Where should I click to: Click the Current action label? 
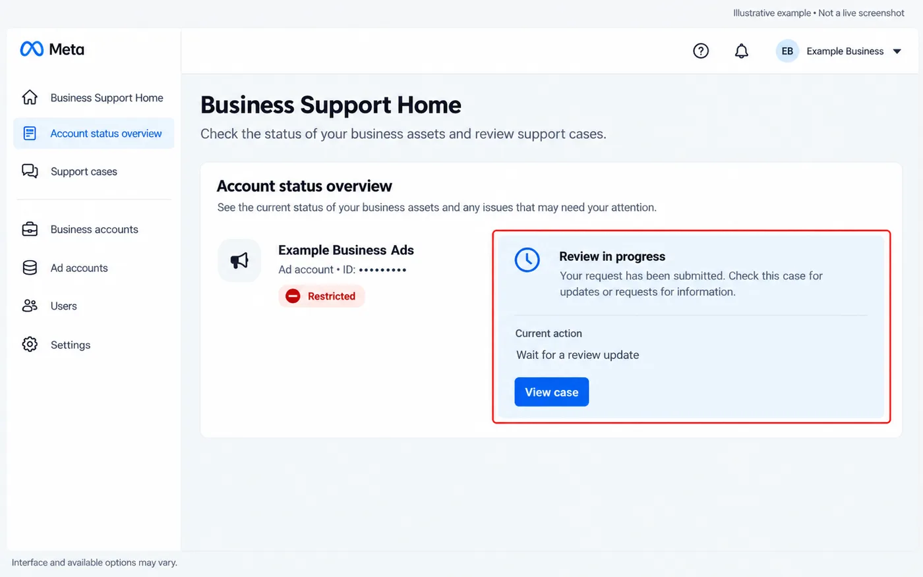click(x=549, y=333)
